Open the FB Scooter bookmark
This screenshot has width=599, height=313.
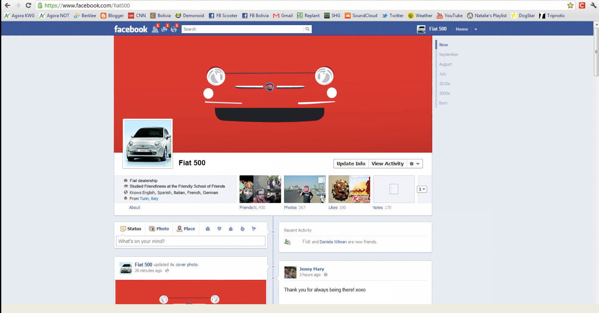223,16
